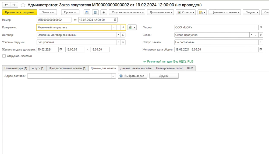Toggle the Отгружать частями checkbox
Viewport: 269px width, 154px height.
(4, 56)
